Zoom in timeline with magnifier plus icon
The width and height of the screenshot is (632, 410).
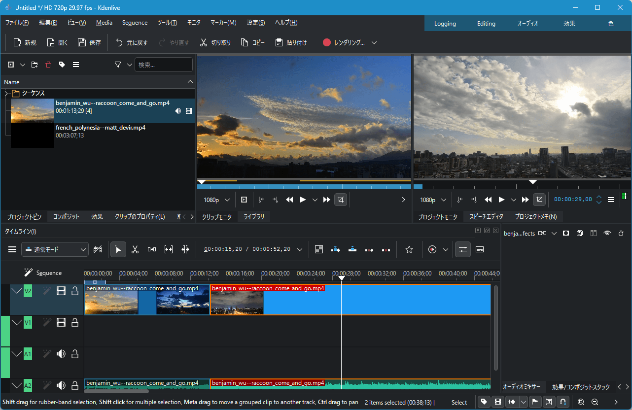tap(581, 402)
